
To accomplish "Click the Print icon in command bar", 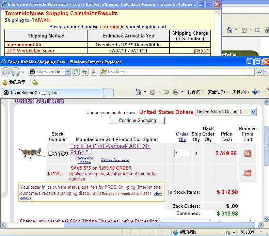I will pos(176,92).
